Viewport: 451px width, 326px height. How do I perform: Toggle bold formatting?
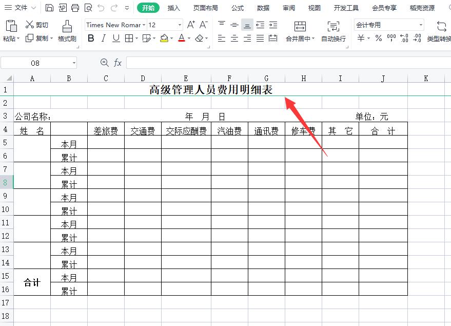[x=90, y=38]
